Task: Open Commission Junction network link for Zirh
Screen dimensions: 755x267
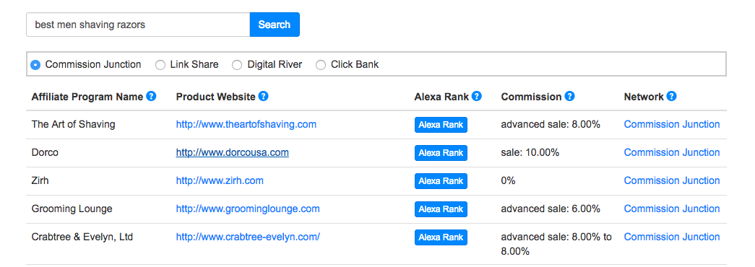Action: click(x=672, y=181)
